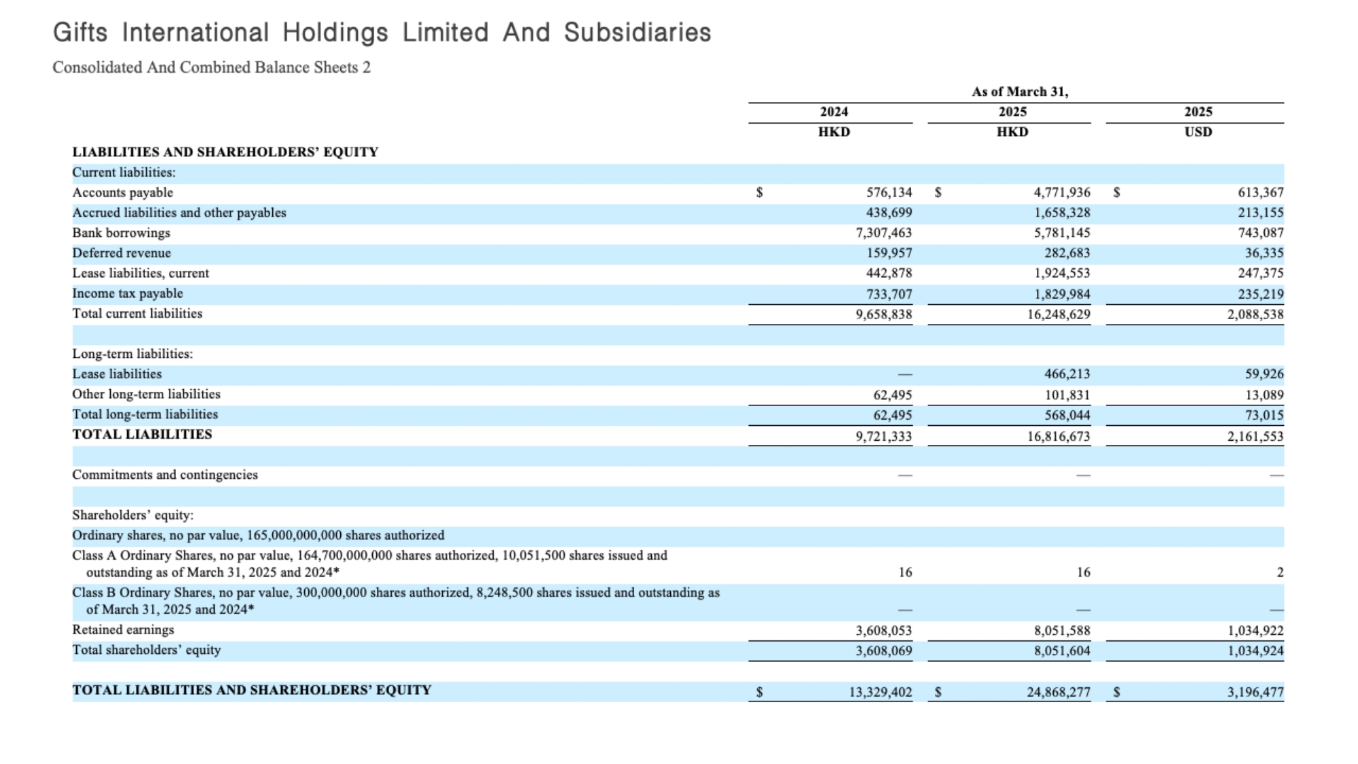Screen dimensions: 1358x764
Task: Select TOTAL LIABILITIES value 16,816,673
Action: (x=1059, y=437)
